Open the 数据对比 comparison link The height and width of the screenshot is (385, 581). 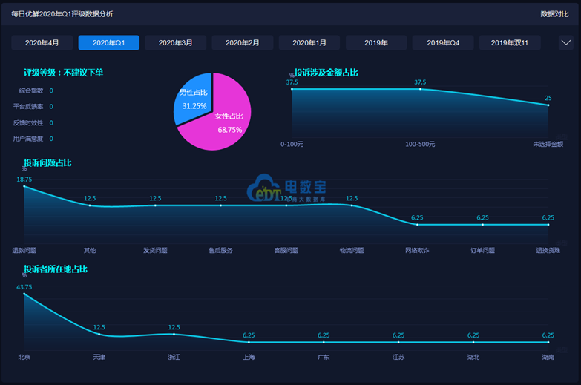click(x=554, y=14)
